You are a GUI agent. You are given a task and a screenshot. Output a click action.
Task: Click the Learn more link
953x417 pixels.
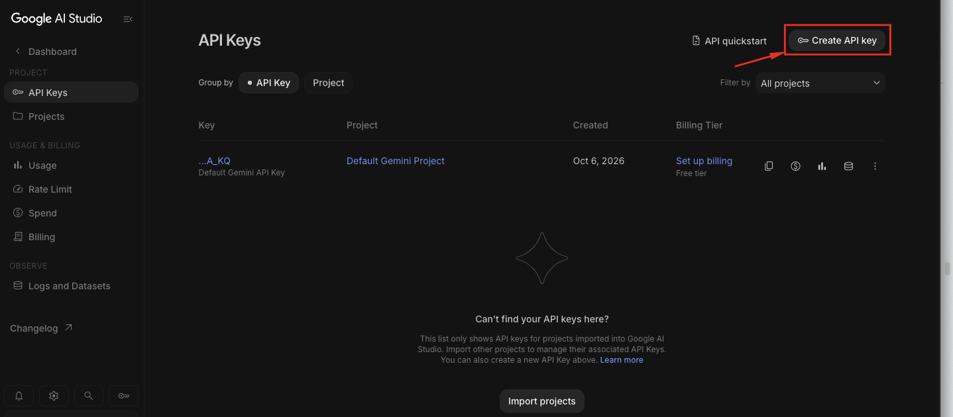pos(622,360)
